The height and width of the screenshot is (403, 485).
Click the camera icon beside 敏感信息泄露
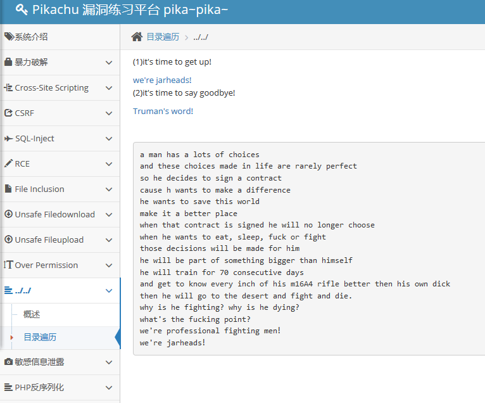9,362
